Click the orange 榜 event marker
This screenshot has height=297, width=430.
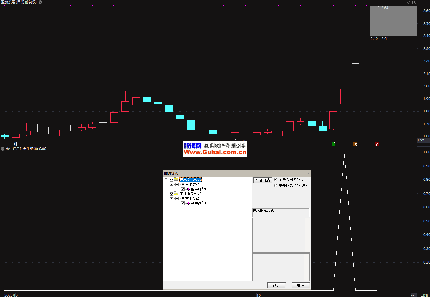click(x=355, y=144)
